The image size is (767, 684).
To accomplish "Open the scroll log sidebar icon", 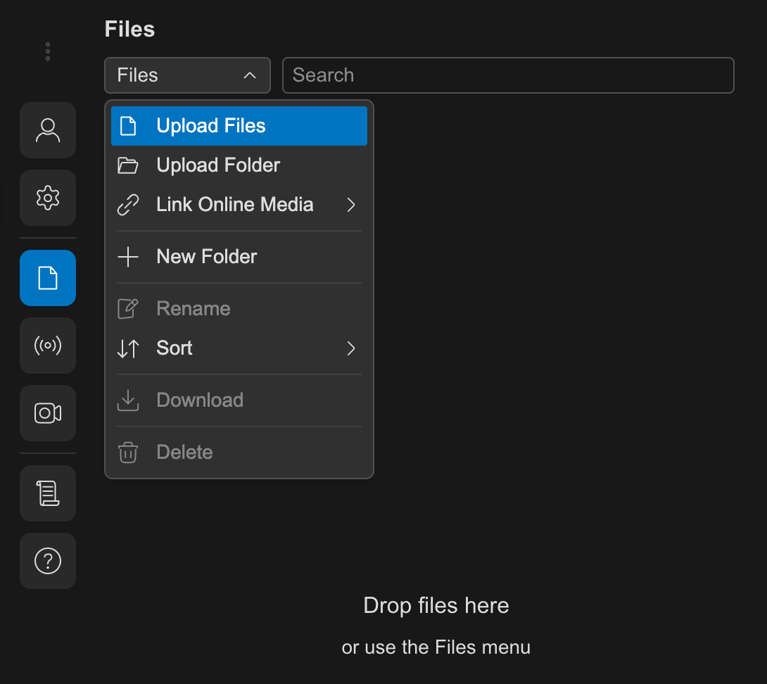I will point(48,493).
